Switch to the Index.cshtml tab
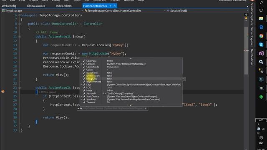Viewport: 267px width, 150px height. coord(64,6)
